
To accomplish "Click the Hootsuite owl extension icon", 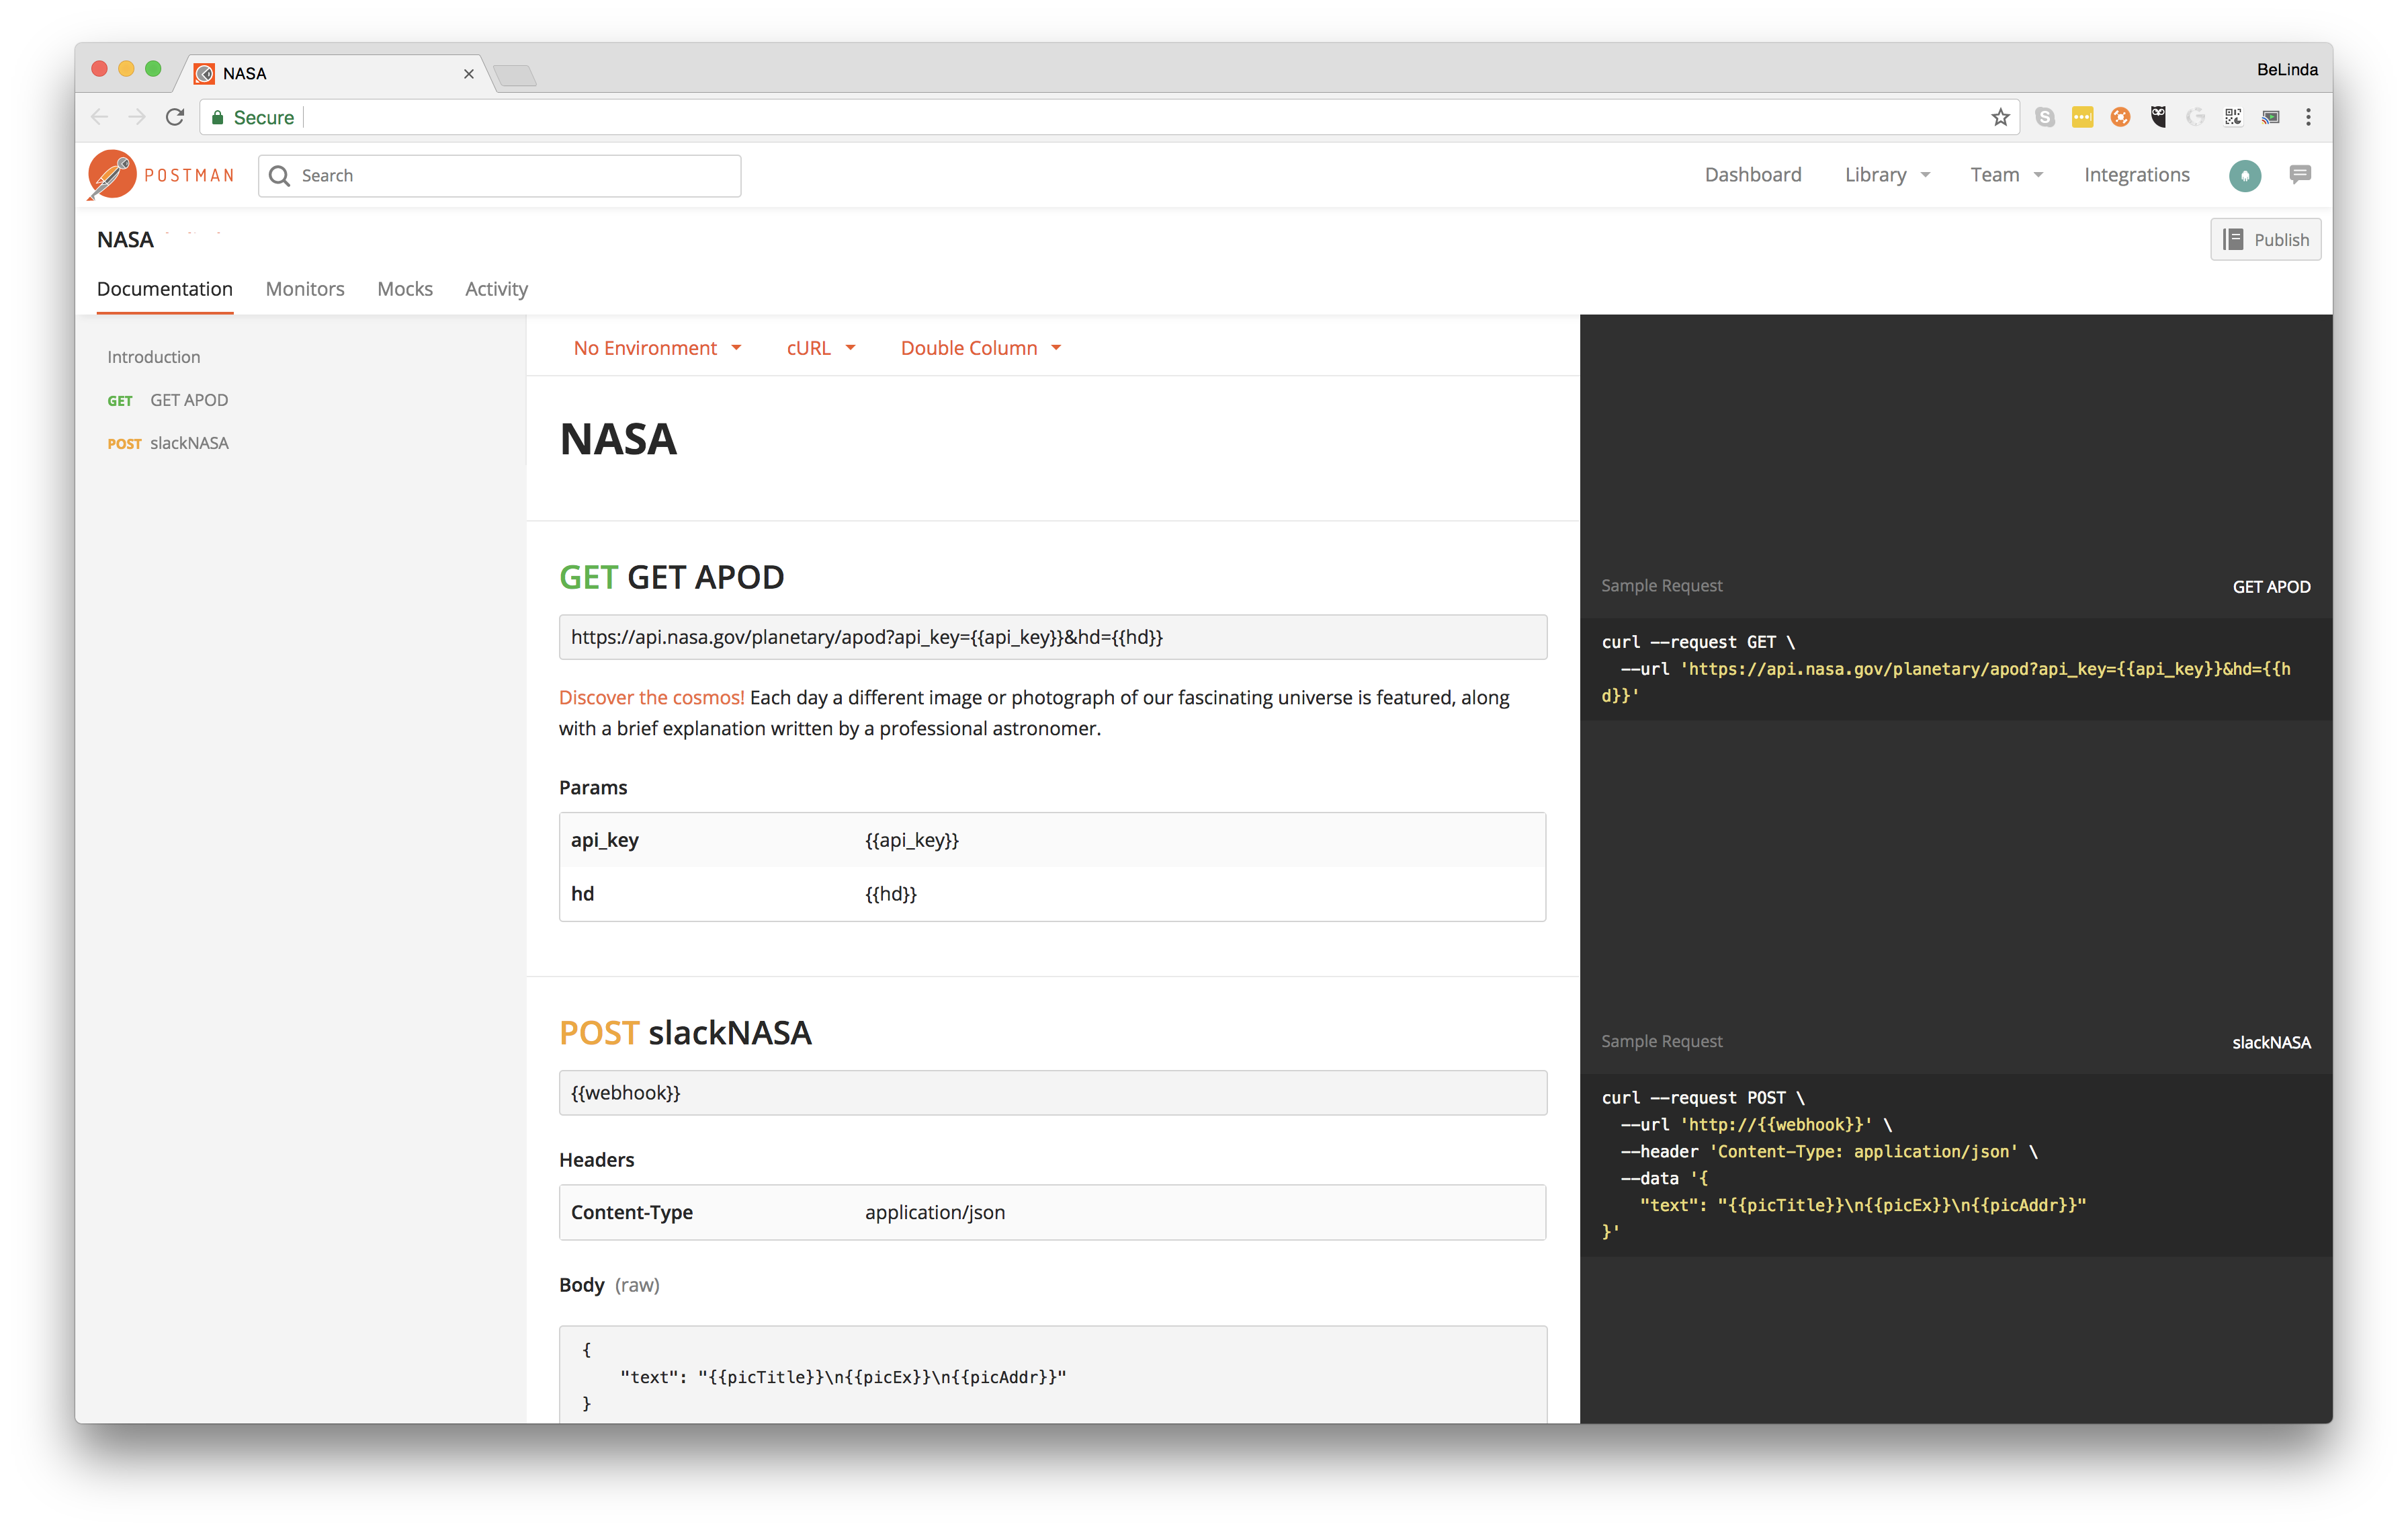I will tap(2158, 117).
